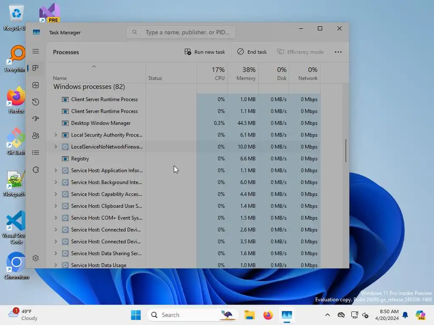The height and width of the screenshot is (325, 434).
Task: Expand Service Host: Application Information row
Action: [x=56, y=171]
